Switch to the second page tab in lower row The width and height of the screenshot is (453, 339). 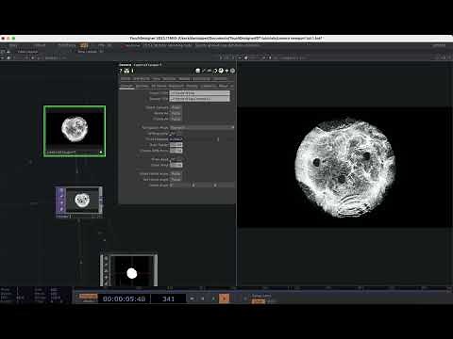click(142, 86)
